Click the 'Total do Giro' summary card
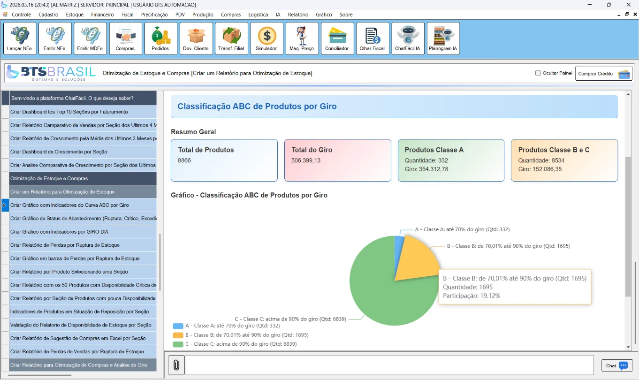The image size is (639, 380). click(x=337, y=160)
